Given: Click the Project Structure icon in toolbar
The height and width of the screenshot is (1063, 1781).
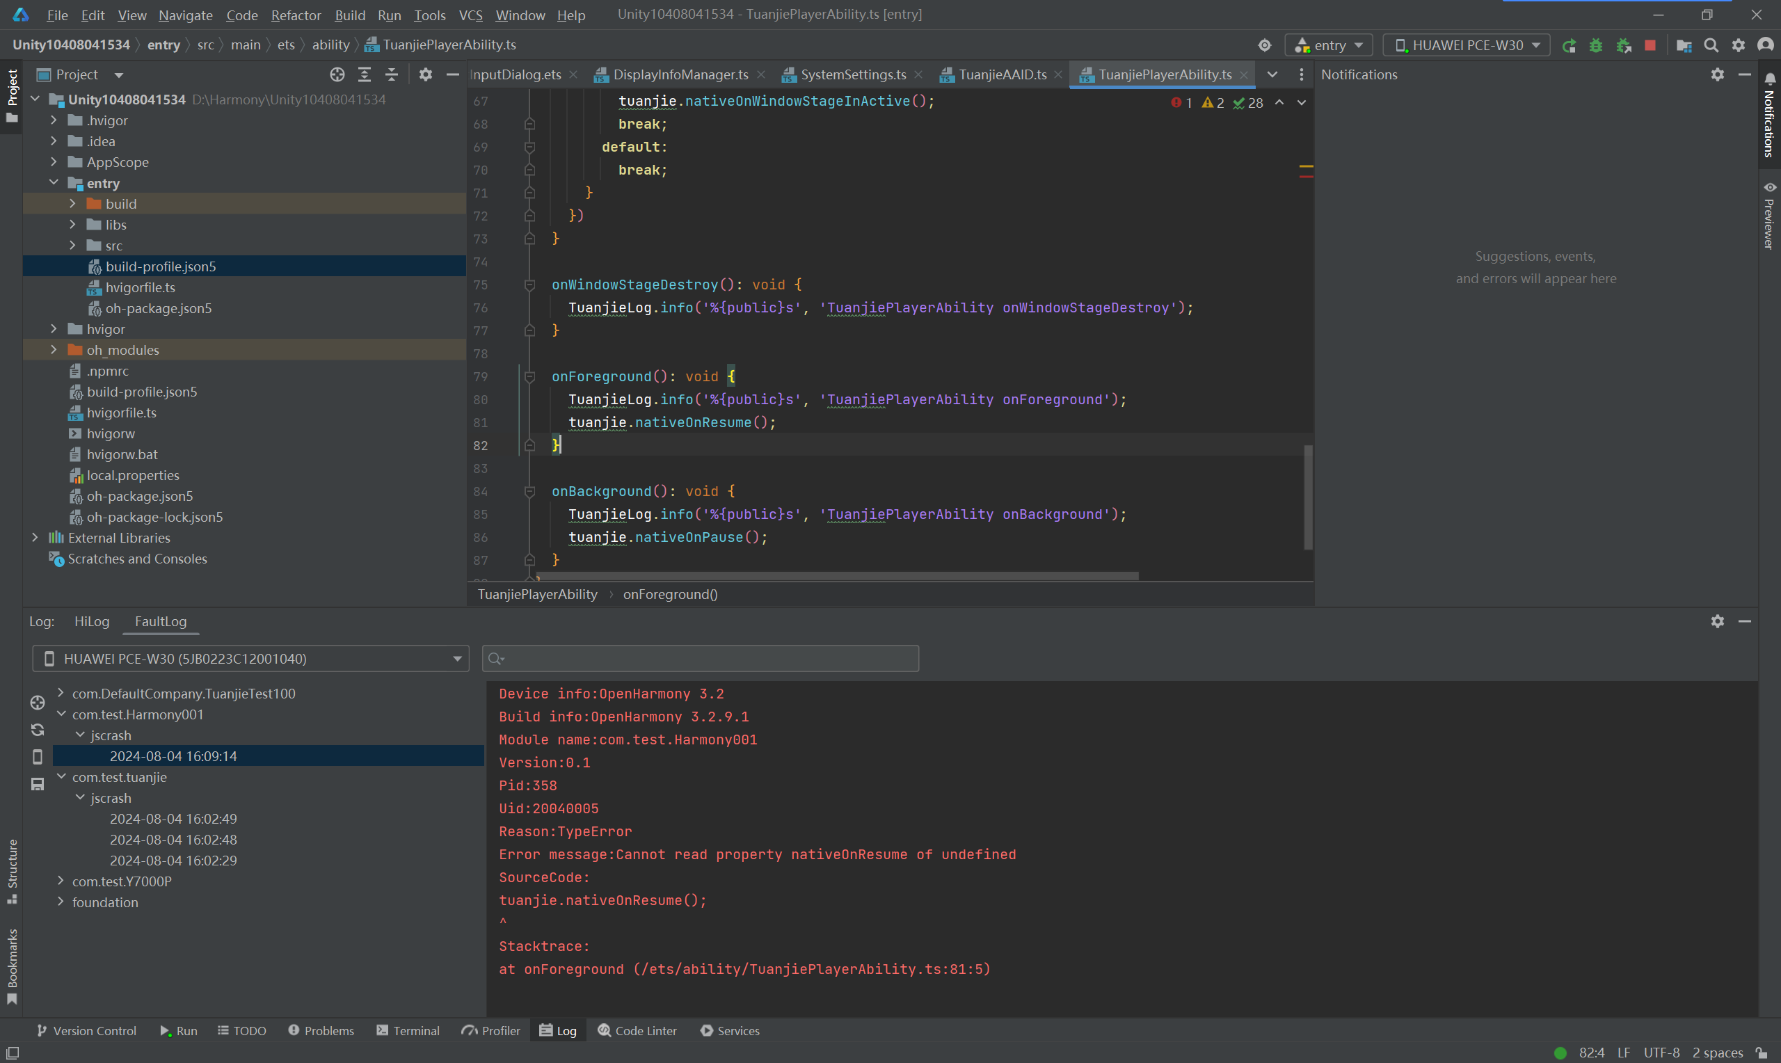Looking at the screenshot, I should 1684,45.
